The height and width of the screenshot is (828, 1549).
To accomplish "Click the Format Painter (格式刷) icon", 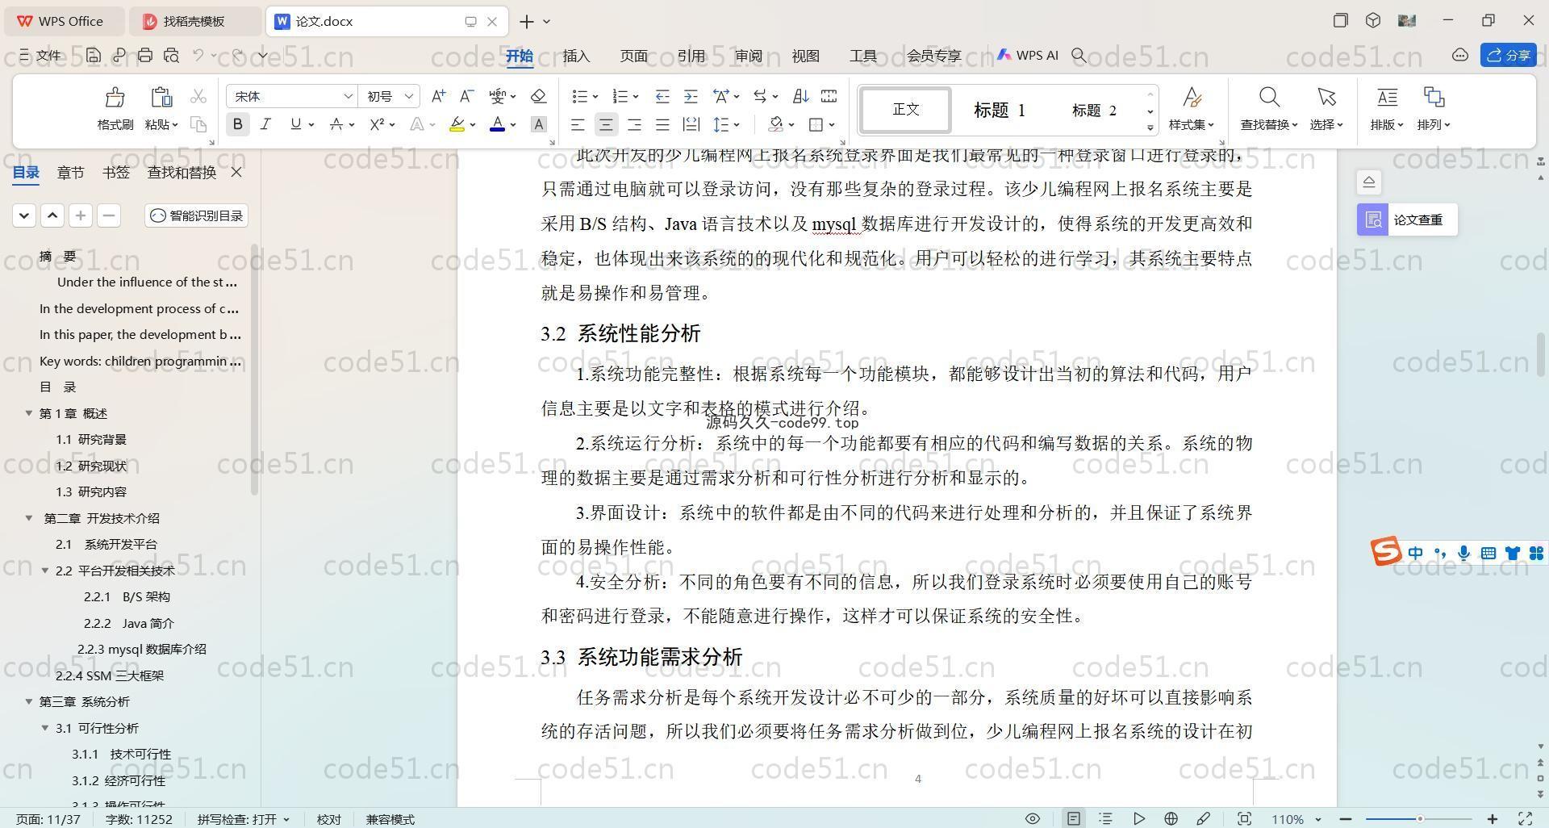I will (x=115, y=98).
